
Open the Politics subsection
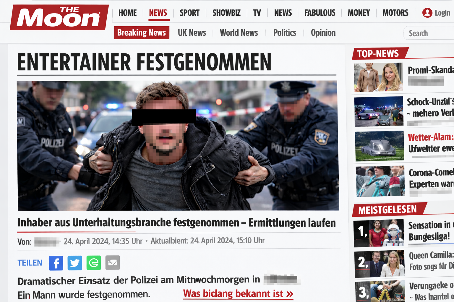point(285,33)
